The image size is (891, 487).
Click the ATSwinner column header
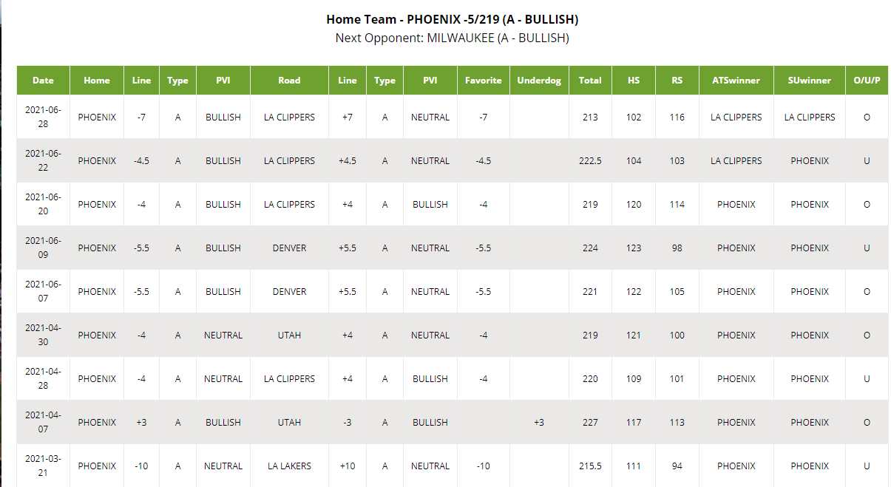point(736,81)
